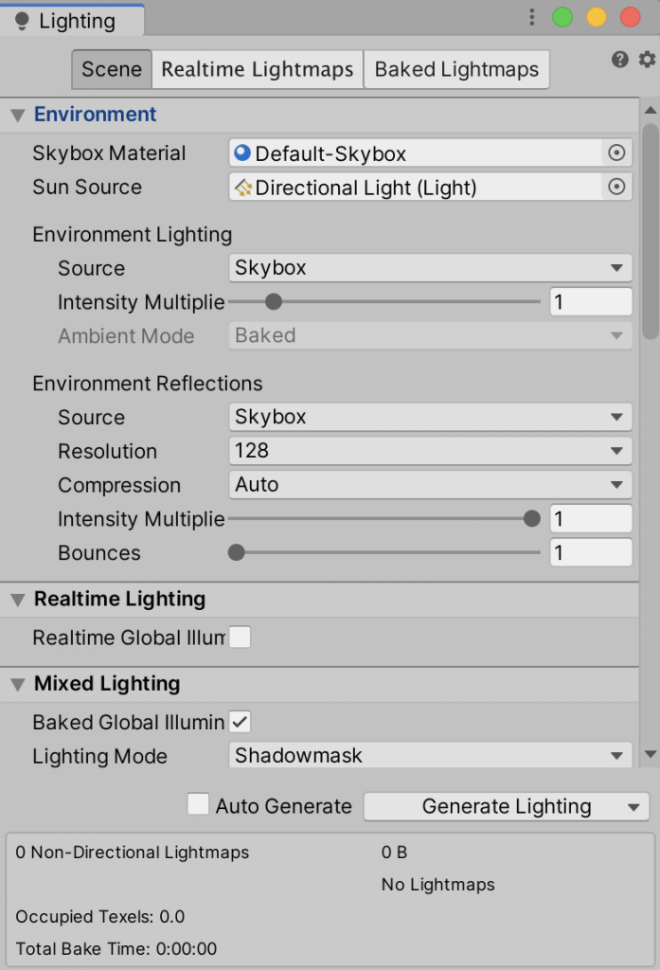The image size is (660, 970).
Task: Select the Scene tab button
Action: click(x=112, y=69)
